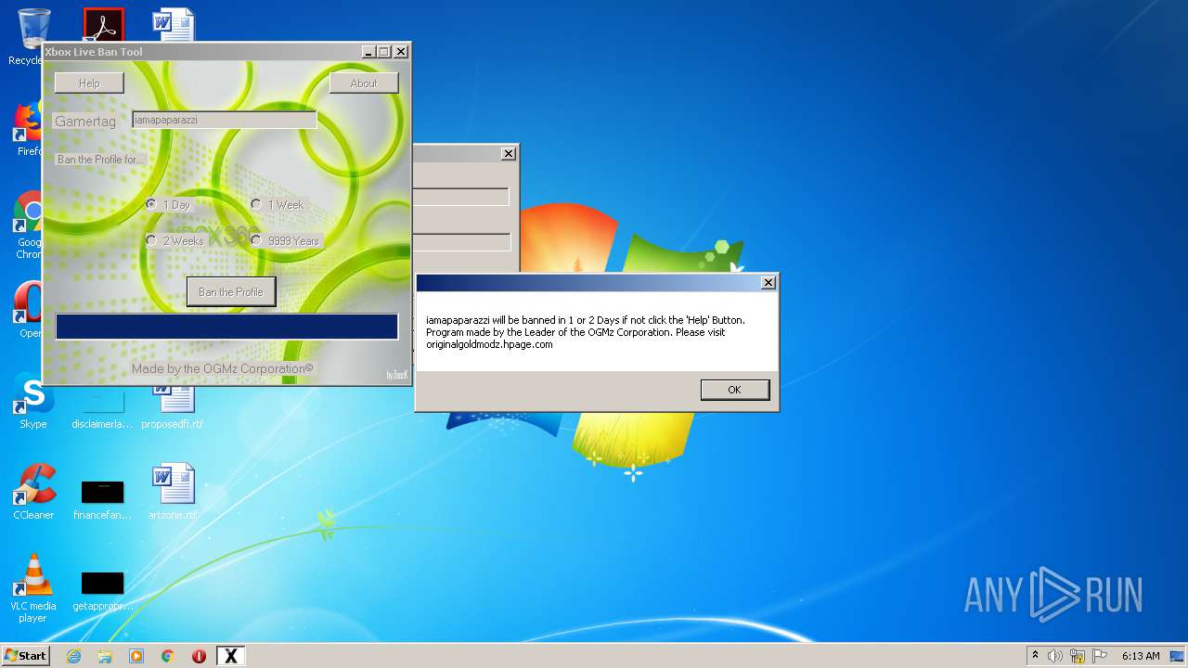Open the getappropr... desktop file
Screen dimensions: 1188x668
tap(102, 590)
